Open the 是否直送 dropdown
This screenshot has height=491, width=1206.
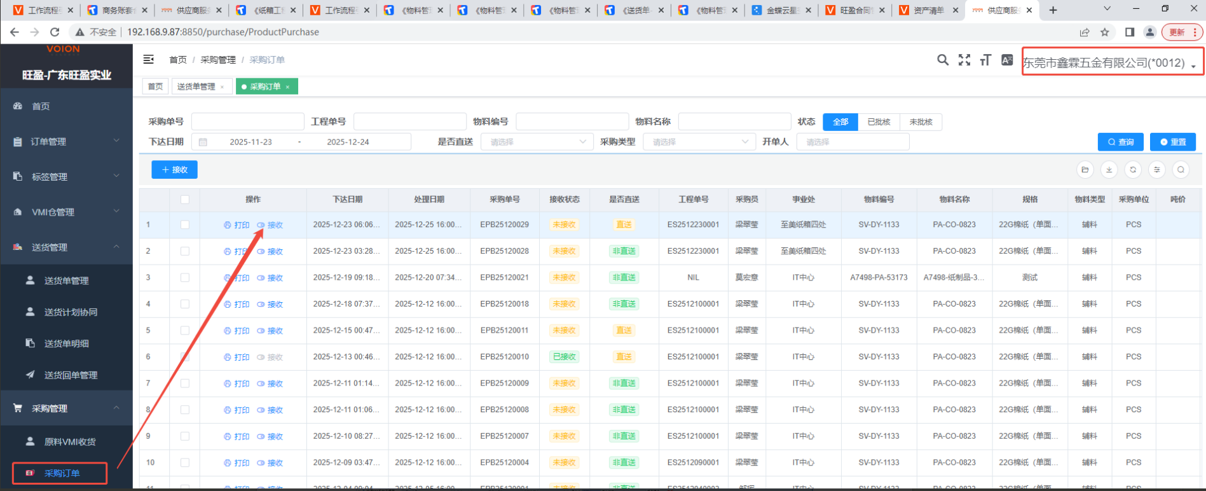(537, 142)
